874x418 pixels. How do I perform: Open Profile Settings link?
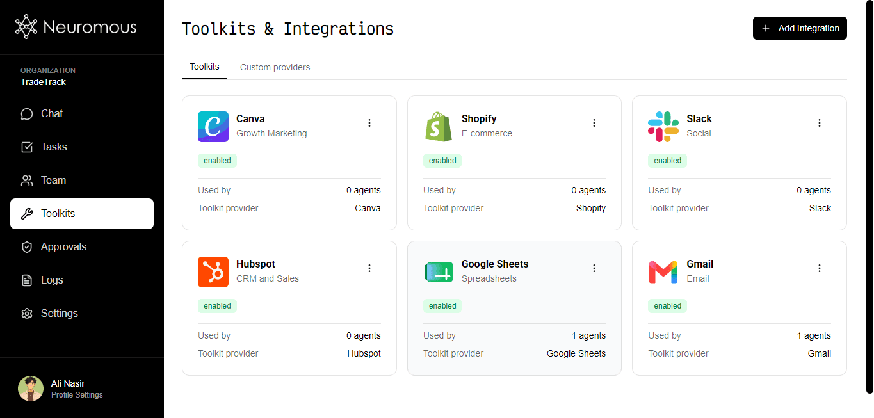[x=77, y=395]
